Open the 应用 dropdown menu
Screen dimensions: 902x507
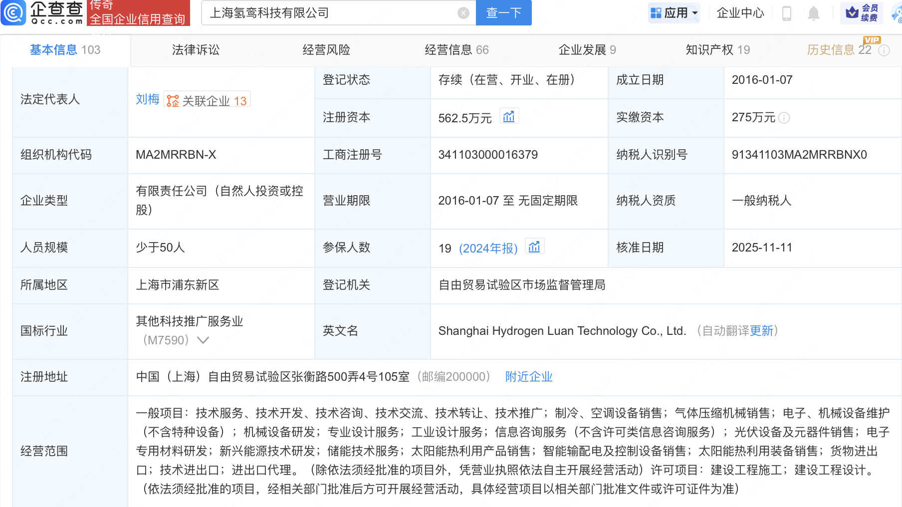click(675, 13)
